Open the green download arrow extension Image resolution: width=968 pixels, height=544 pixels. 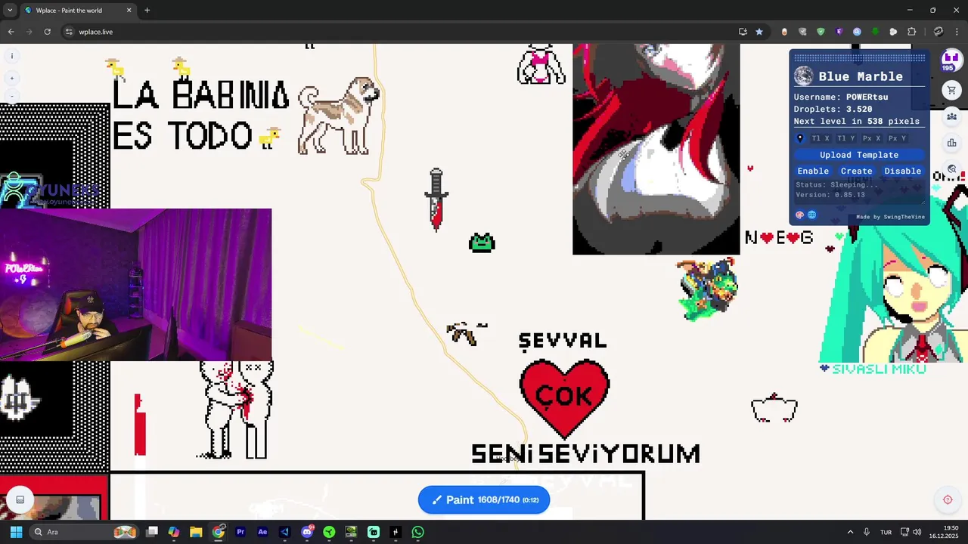[x=875, y=32]
